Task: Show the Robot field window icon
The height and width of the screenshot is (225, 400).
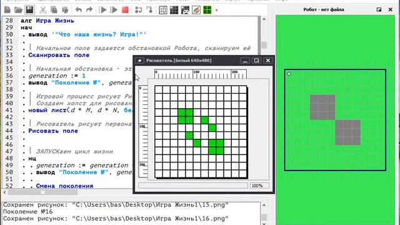Action: (x=174, y=10)
